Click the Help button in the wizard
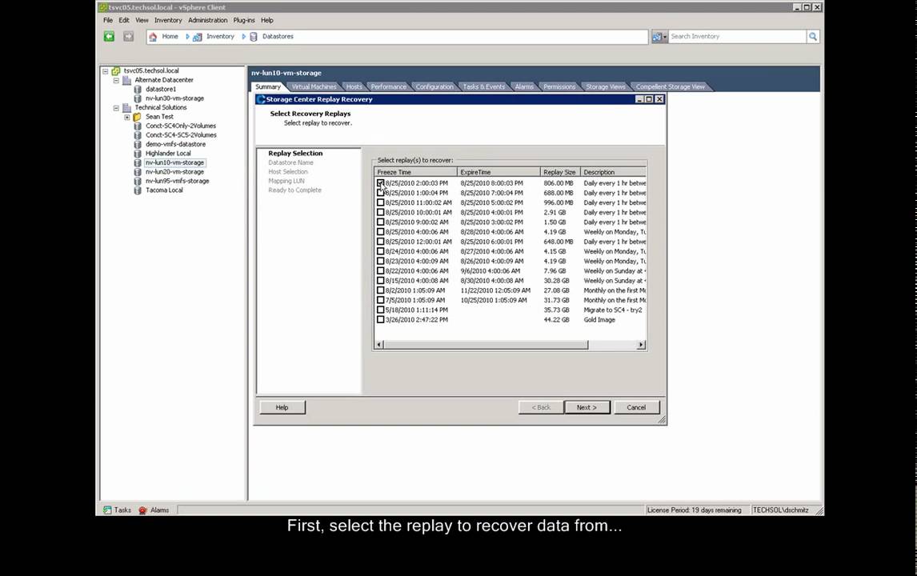Image resolution: width=917 pixels, height=576 pixels. (x=282, y=407)
